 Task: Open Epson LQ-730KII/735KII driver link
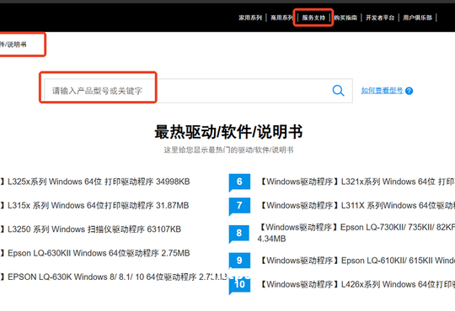coord(356,233)
